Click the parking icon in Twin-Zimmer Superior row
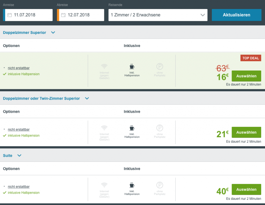265x205 pixels. click(x=159, y=128)
